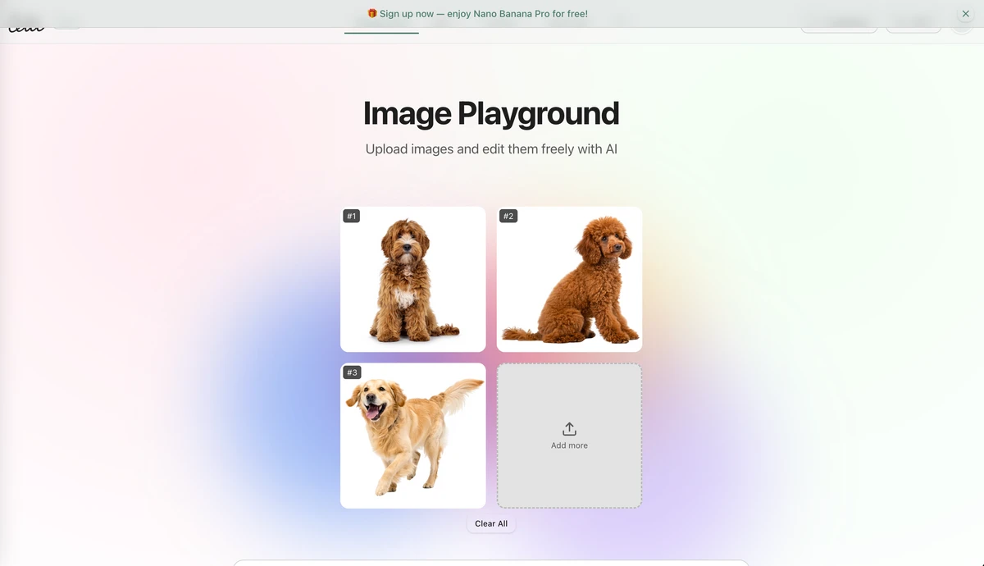Click the #3 badge label
The image size is (984, 566).
352,372
